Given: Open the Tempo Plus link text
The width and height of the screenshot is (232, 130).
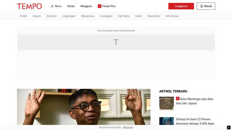Looking at the screenshot, I should [109, 6].
